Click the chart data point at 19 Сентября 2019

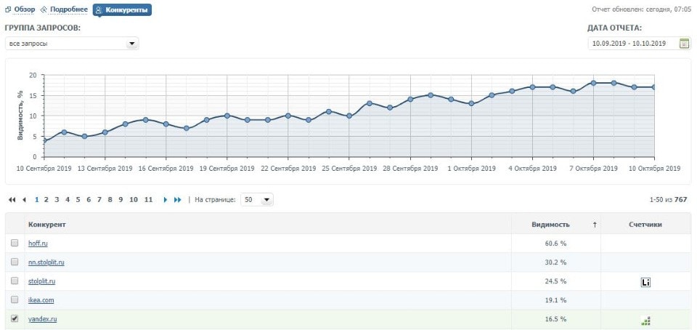click(227, 116)
